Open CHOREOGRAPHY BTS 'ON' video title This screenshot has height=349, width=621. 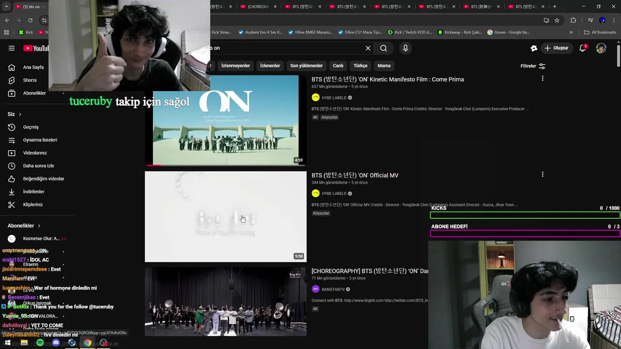click(370, 271)
